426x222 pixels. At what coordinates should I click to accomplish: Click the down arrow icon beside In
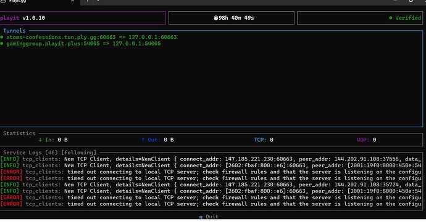coord(40,140)
